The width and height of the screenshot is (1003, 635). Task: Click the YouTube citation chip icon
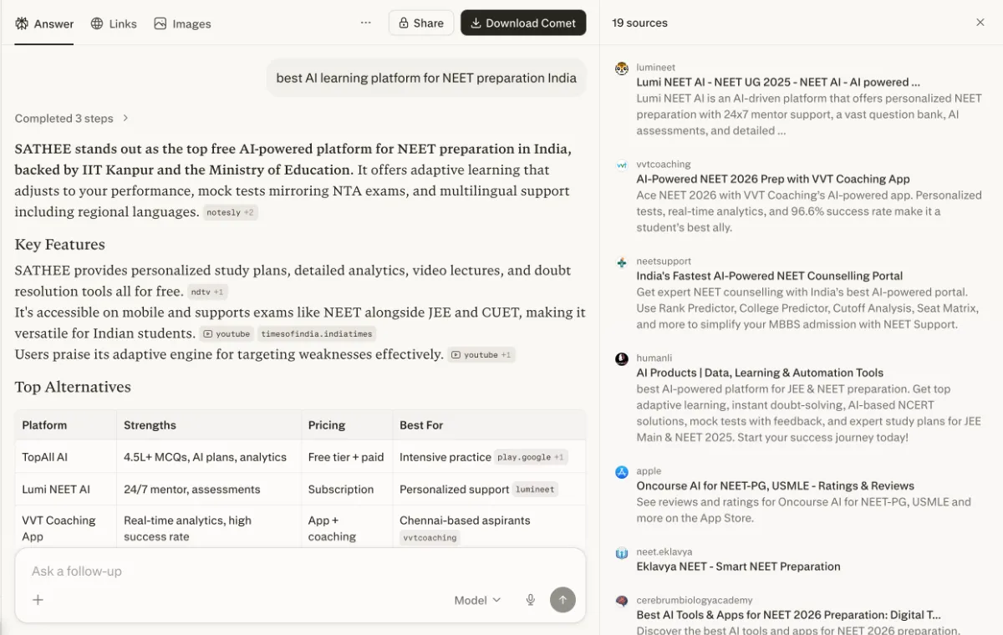pos(208,333)
